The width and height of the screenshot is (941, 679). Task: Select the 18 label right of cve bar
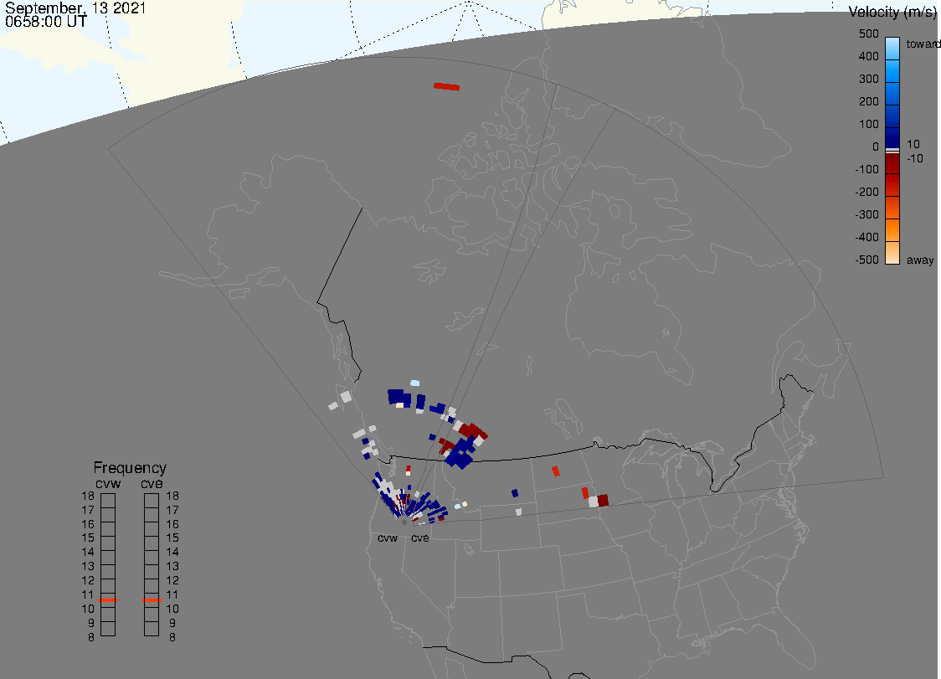pyautogui.click(x=172, y=496)
